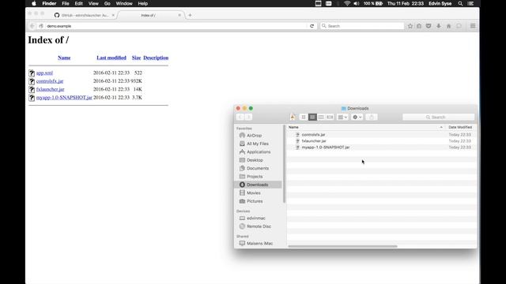506x284 pixels.
Task: Open Spotlight search in menu bar
Action: click(460, 3)
